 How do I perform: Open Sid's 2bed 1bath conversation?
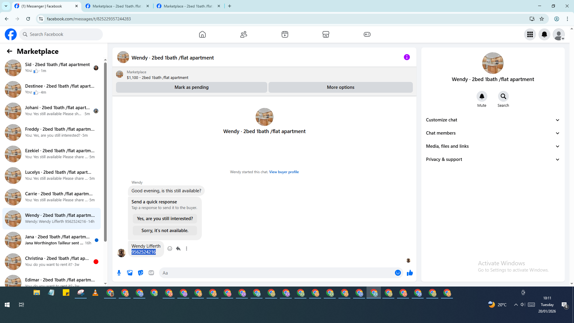51,68
